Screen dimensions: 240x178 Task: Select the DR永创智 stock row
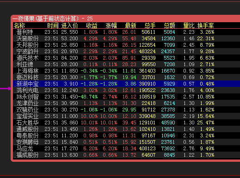(126, 97)
